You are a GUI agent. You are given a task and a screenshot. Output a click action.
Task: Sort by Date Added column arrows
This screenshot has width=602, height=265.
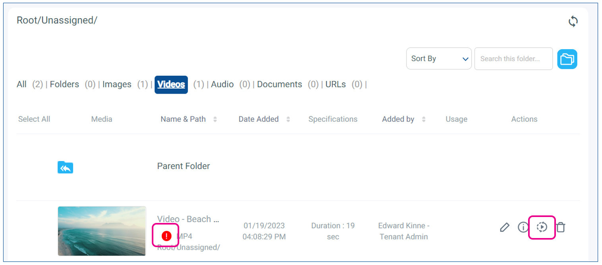pos(288,119)
